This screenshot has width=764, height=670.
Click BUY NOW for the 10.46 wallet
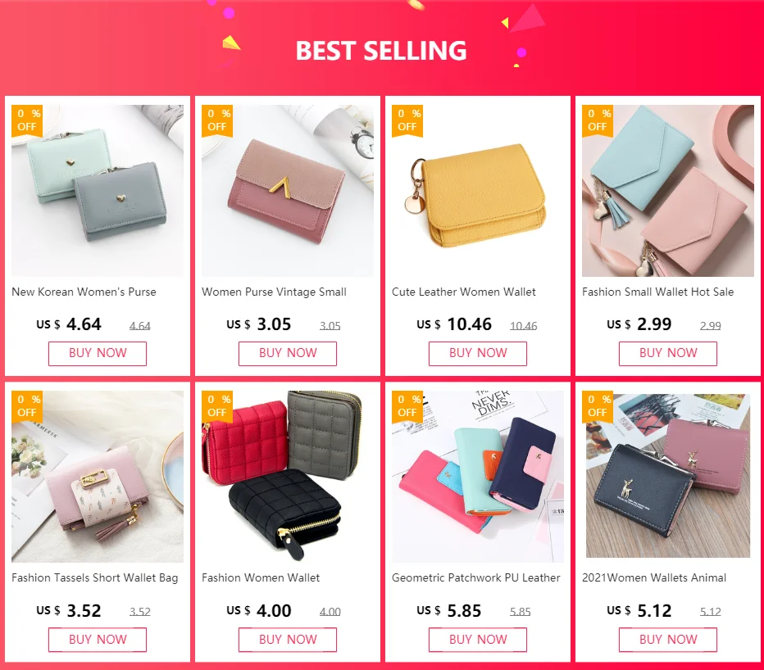477,354
